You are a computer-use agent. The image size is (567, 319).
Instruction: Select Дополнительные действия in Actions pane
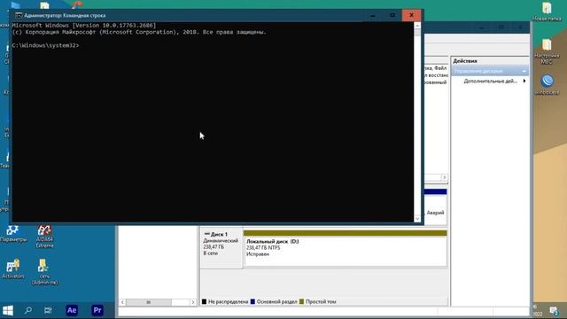point(490,81)
